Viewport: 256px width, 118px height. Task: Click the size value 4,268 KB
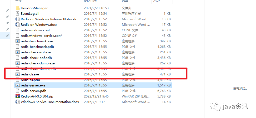[x=164, y=47]
